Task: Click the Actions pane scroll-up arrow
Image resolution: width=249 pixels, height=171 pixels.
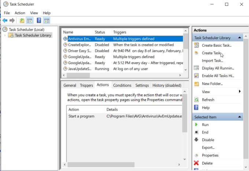Action: 246,36
